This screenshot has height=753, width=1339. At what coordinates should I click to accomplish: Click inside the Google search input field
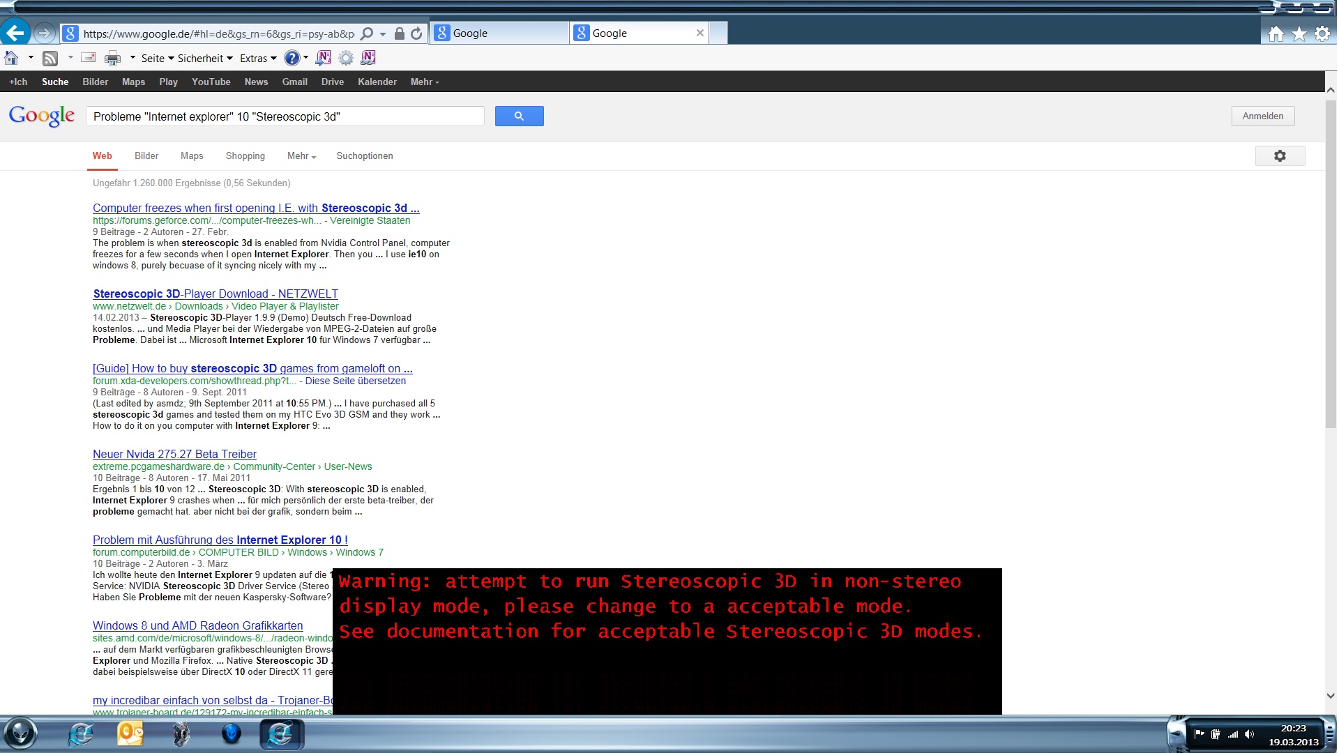click(x=285, y=116)
